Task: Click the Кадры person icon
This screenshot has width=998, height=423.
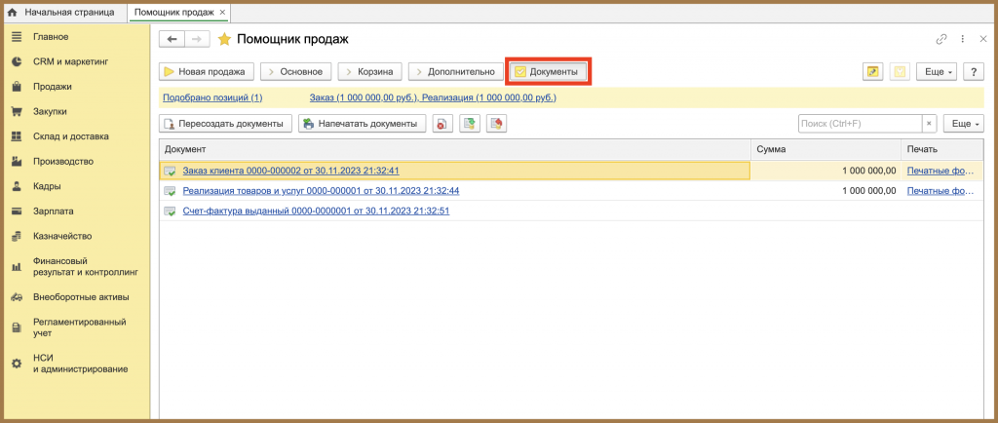Action: pos(18,186)
